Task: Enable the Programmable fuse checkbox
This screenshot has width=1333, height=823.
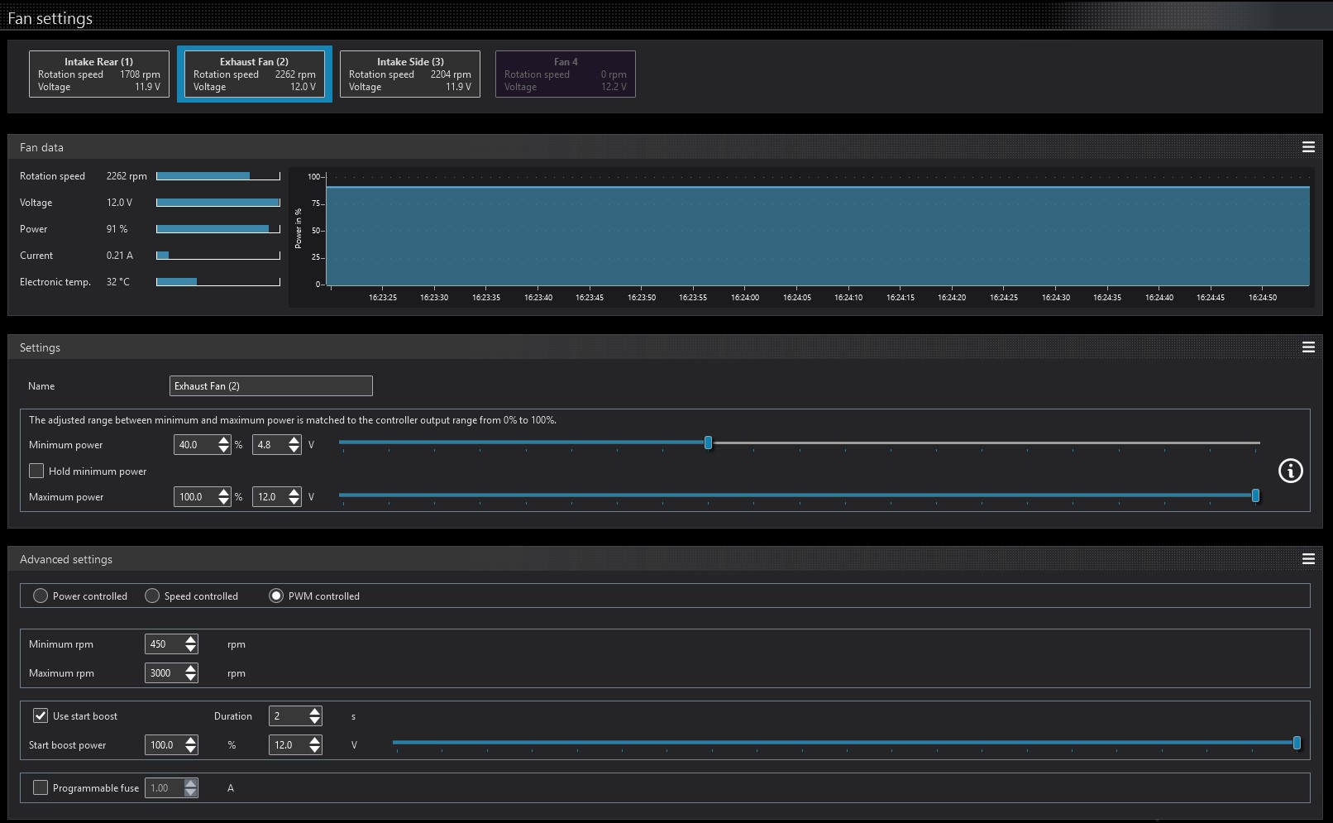Action: click(40, 787)
